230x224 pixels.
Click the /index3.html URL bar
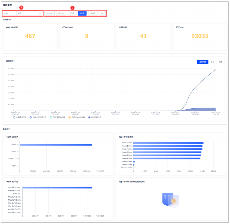[x=168, y=143]
